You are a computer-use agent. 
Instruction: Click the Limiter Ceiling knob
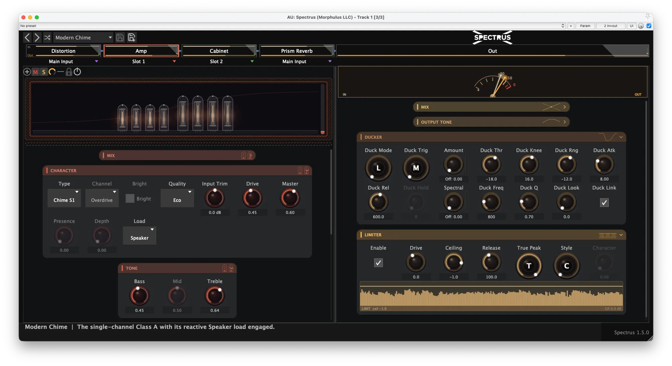click(x=453, y=262)
